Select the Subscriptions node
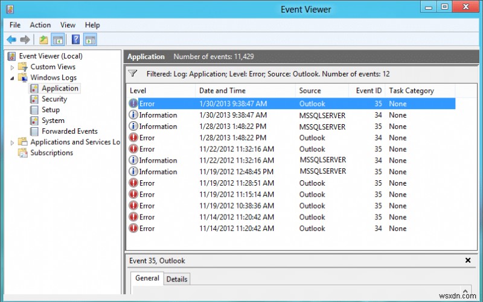The width and height of the screenshot is (483, 302). (x=51, y=153)
